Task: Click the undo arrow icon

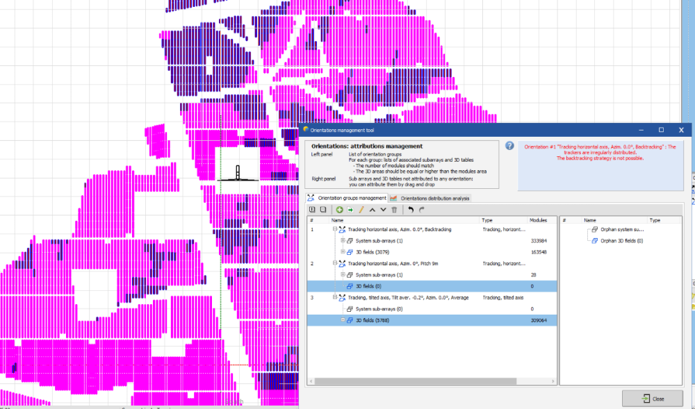Action: click(411, 209)
